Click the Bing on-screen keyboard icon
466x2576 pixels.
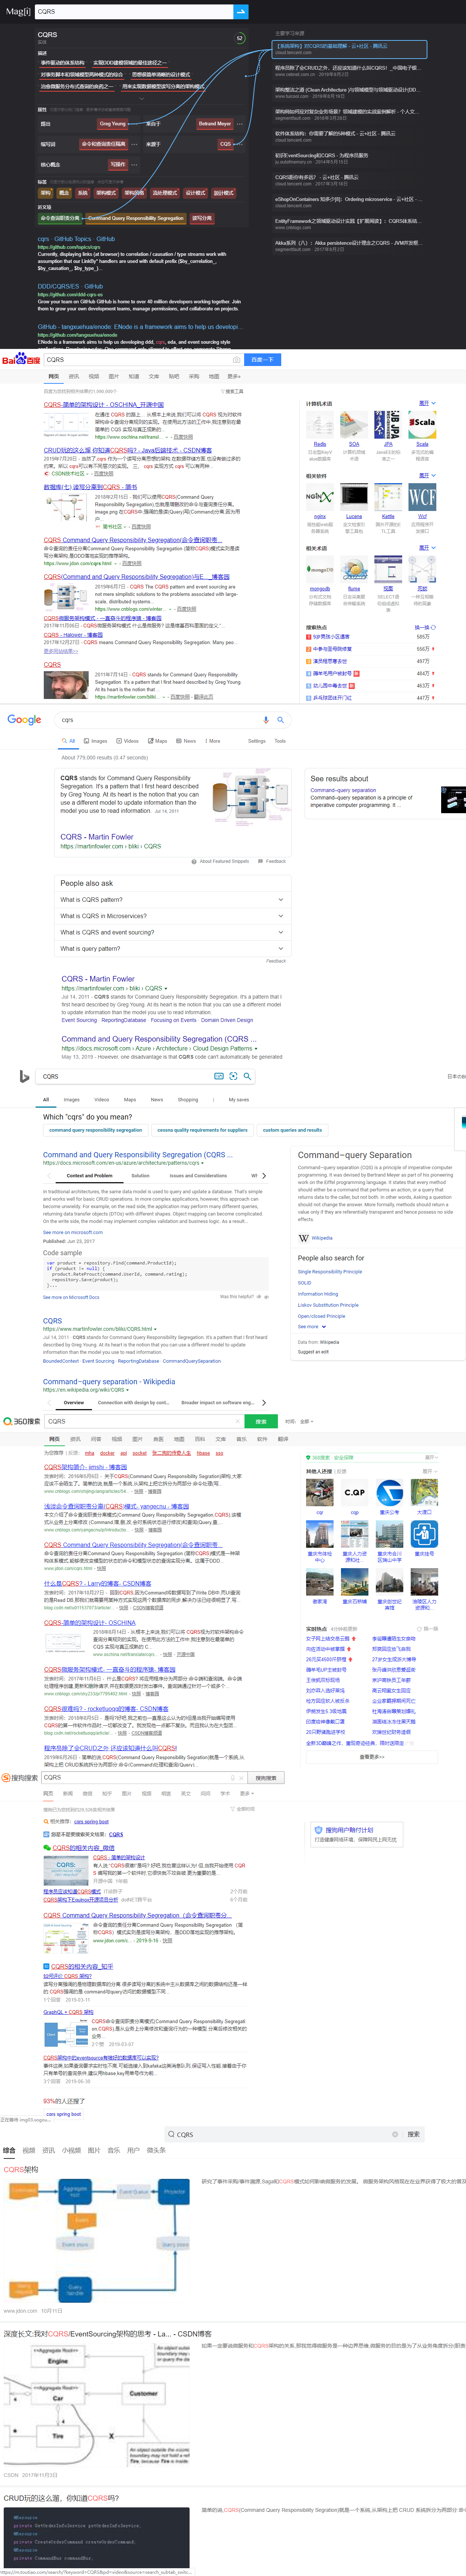[219, 1077]
